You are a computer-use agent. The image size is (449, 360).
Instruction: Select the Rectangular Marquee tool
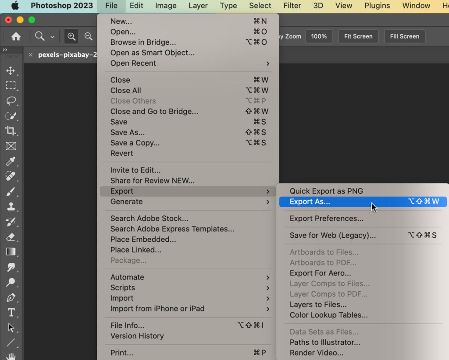click(11, 85)
